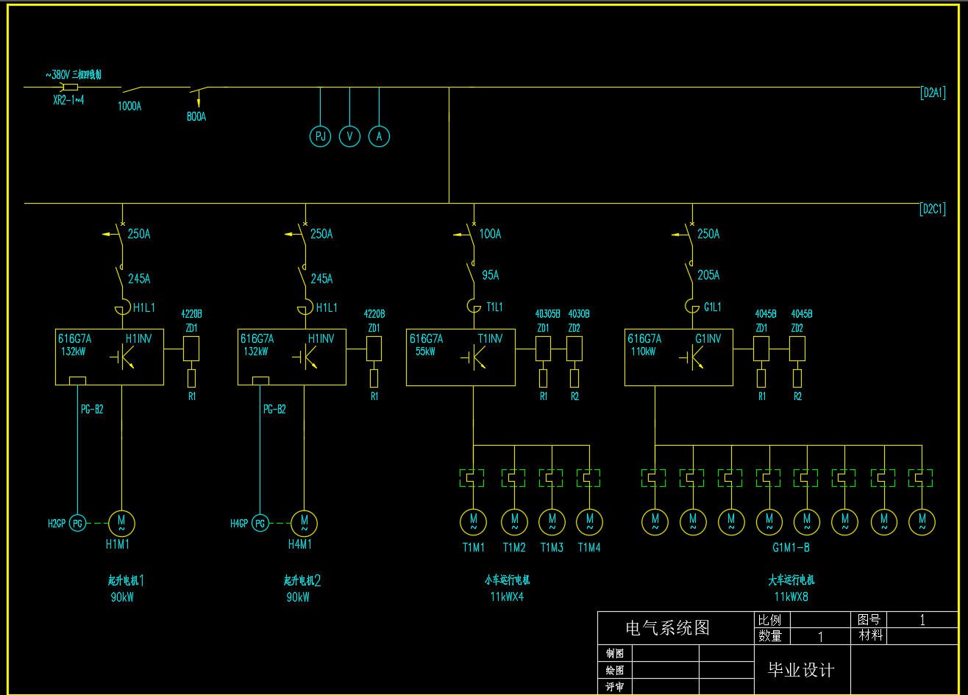Select the T1M1 trolley motor symbol
The image size is (968, 695).
point(473,521)
